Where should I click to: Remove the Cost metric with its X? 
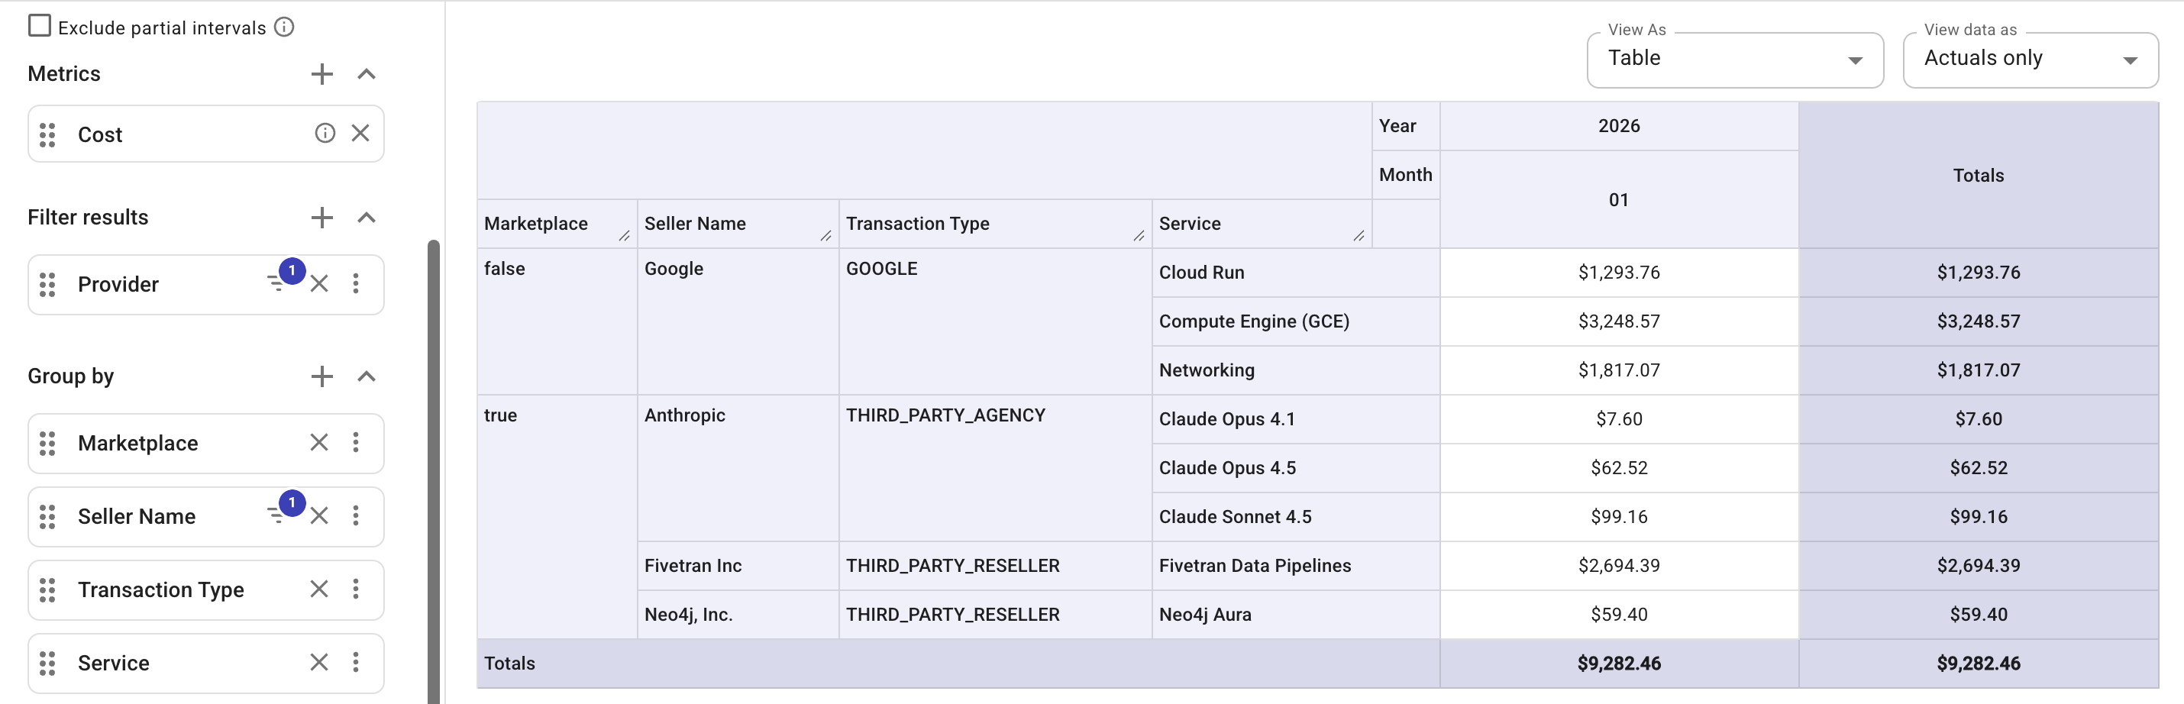point(361,133)
